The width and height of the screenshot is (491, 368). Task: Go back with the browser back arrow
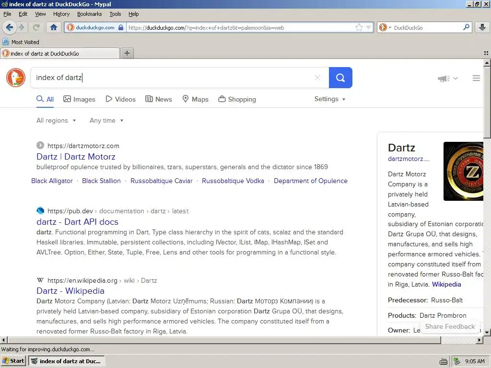point(10,27)
